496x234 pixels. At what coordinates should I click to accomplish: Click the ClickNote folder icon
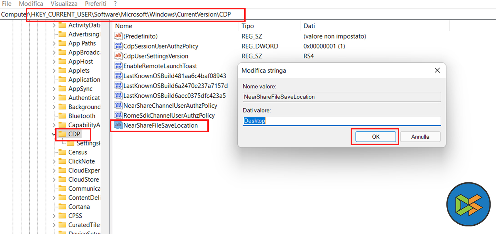(x=62, y=161)
